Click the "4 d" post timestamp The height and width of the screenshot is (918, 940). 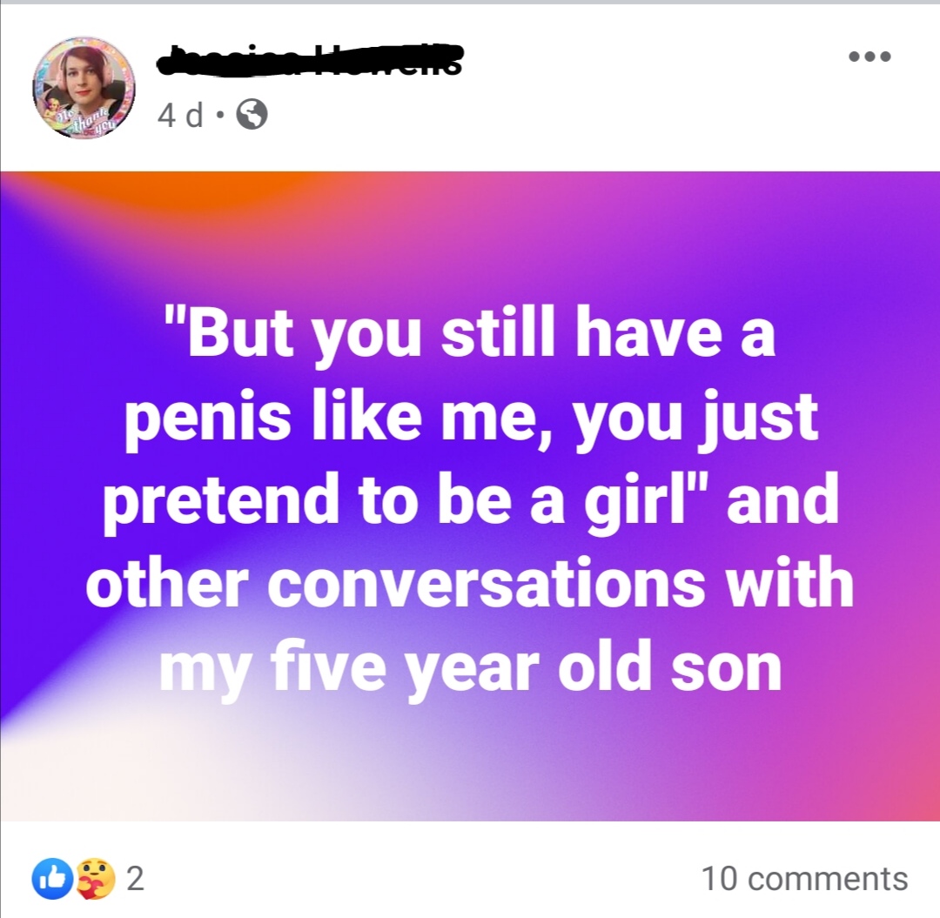181,115
